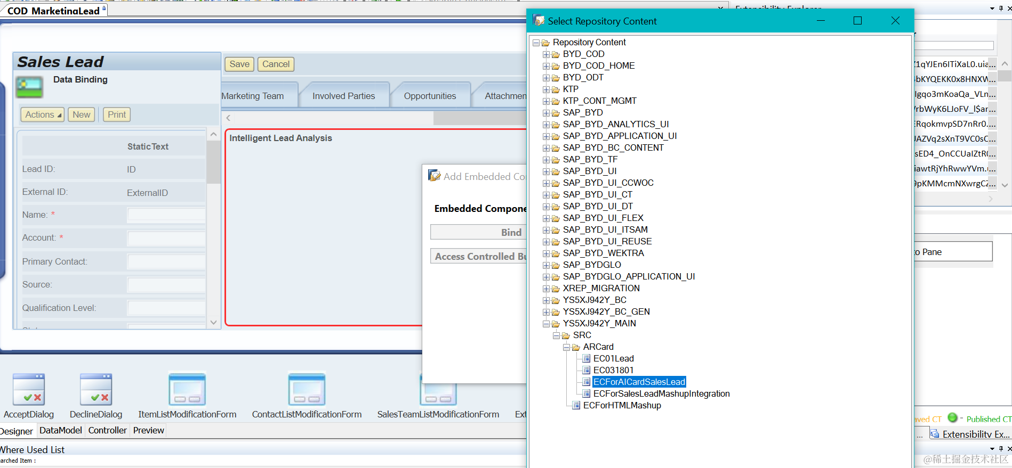Click the BYD_COD folder icon
Screen dimensions: 1012x468
pos(556,54)
